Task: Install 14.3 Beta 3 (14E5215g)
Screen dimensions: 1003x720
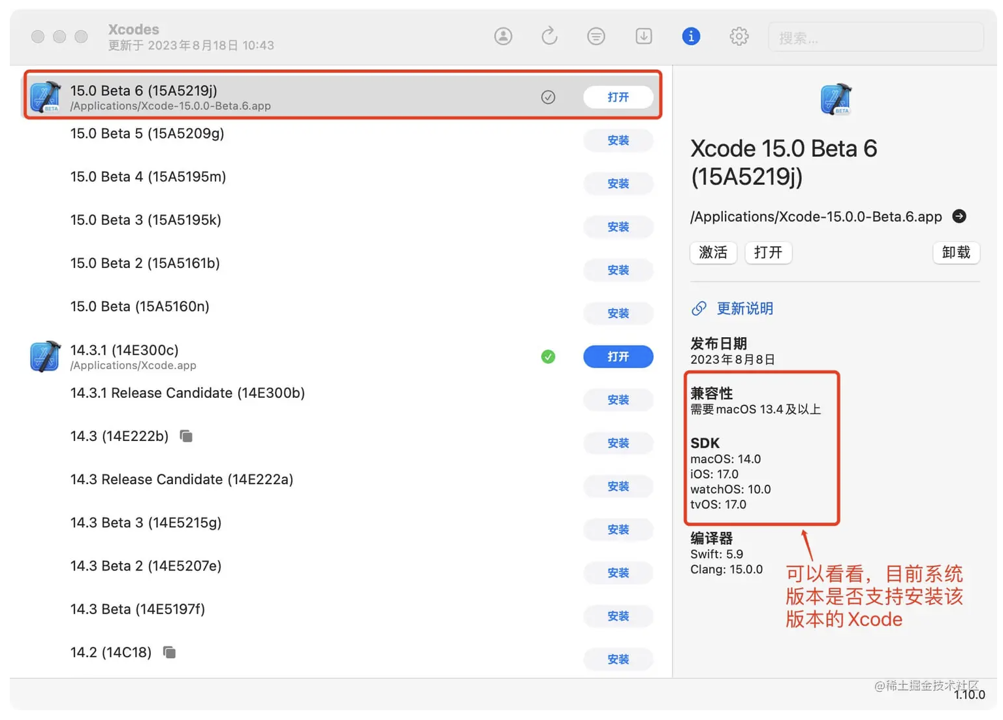Action: pyautogui.click(x=618, y=529)
